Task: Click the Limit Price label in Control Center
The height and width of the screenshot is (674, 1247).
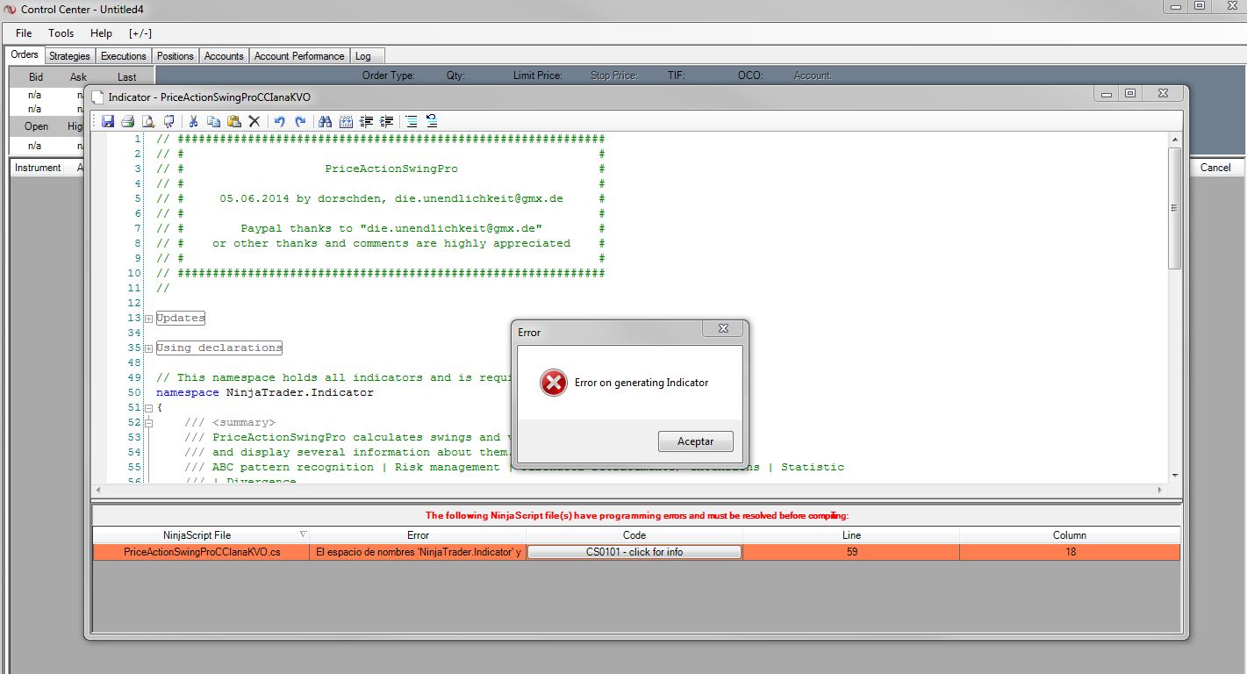Action: tap(538, 75)
